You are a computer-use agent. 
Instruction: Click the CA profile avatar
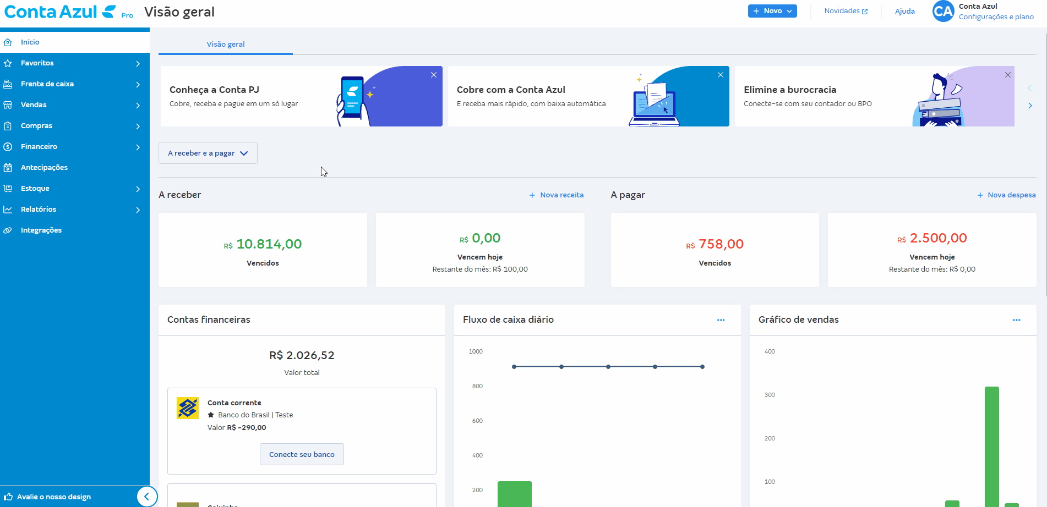coord(943,11)
